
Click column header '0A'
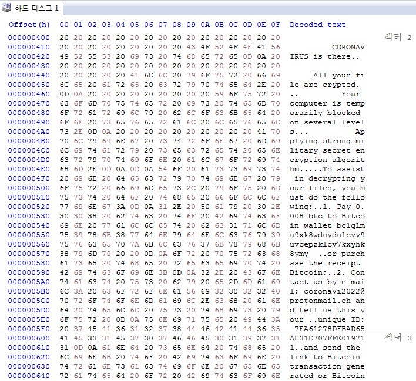pos(205,25)
